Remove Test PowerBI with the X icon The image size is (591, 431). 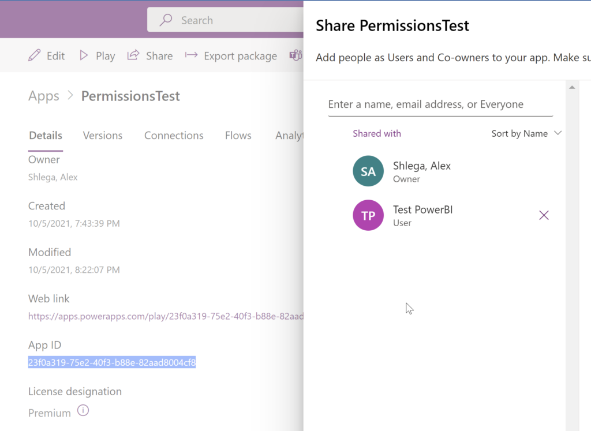tap(544, 215)
